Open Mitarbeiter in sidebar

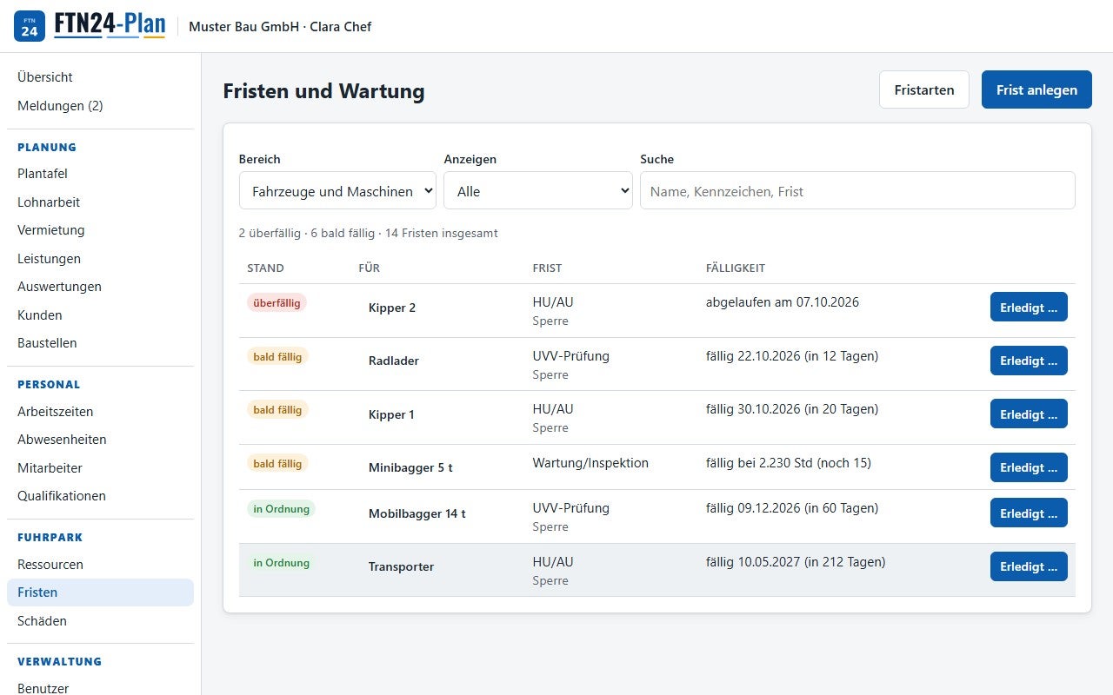(x=100, y=468)
